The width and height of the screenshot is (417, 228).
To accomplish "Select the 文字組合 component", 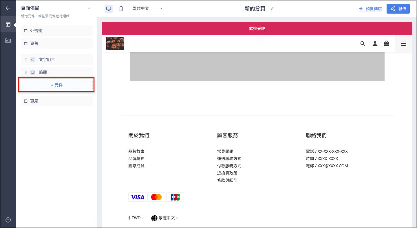I will (x=57, y=60).
